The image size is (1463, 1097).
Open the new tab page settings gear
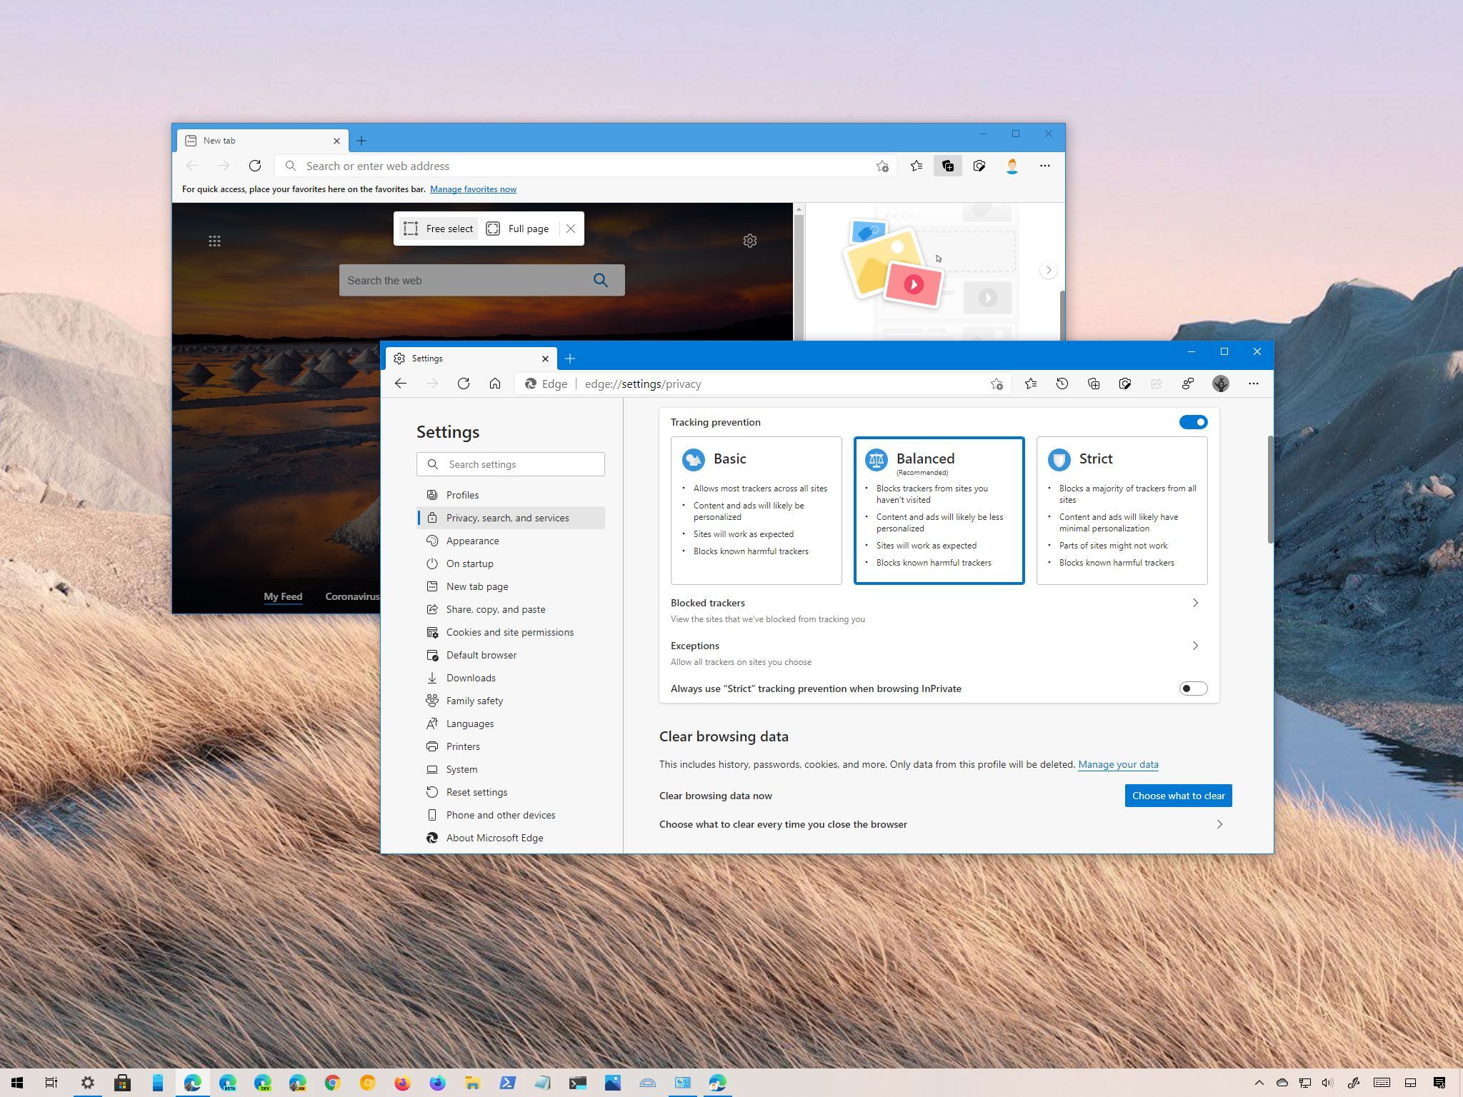click(x=750, y=241)
